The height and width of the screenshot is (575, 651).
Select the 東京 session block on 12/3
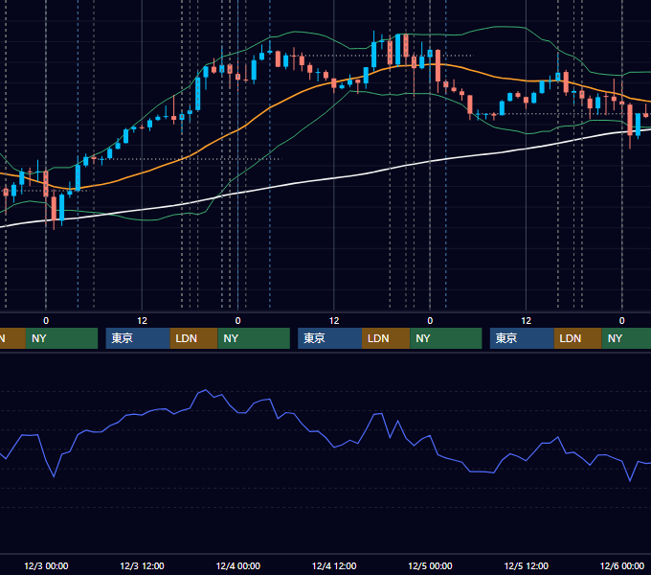click(138, 338)
